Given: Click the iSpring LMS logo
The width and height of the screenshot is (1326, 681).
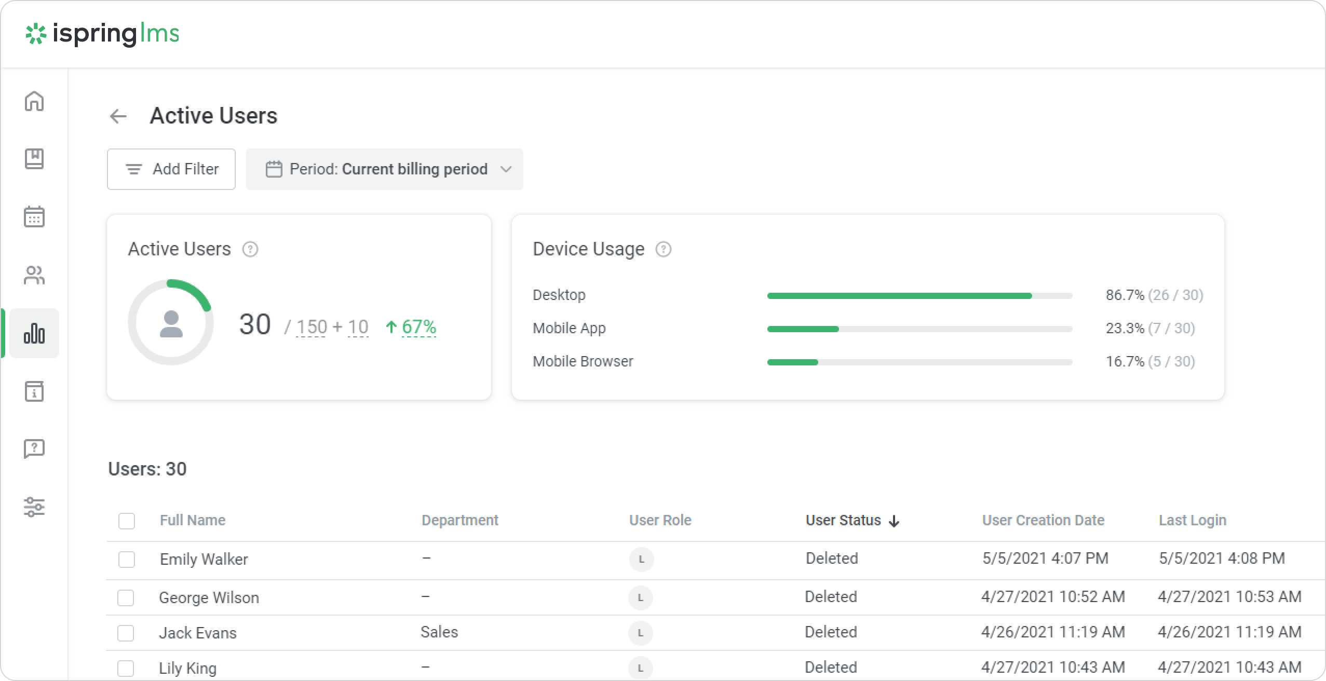Looking at the screenshot, I should pos(102,34).
